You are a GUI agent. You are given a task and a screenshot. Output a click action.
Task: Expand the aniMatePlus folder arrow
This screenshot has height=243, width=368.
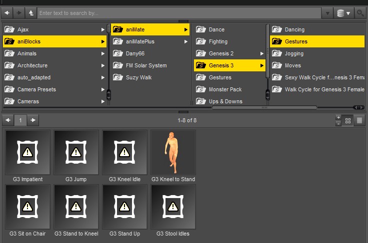(x=186, y=41)
